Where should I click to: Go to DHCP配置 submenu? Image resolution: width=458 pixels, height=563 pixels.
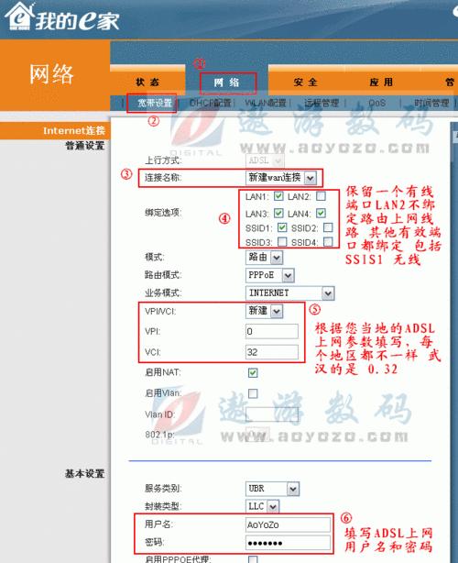pos(210,103)
